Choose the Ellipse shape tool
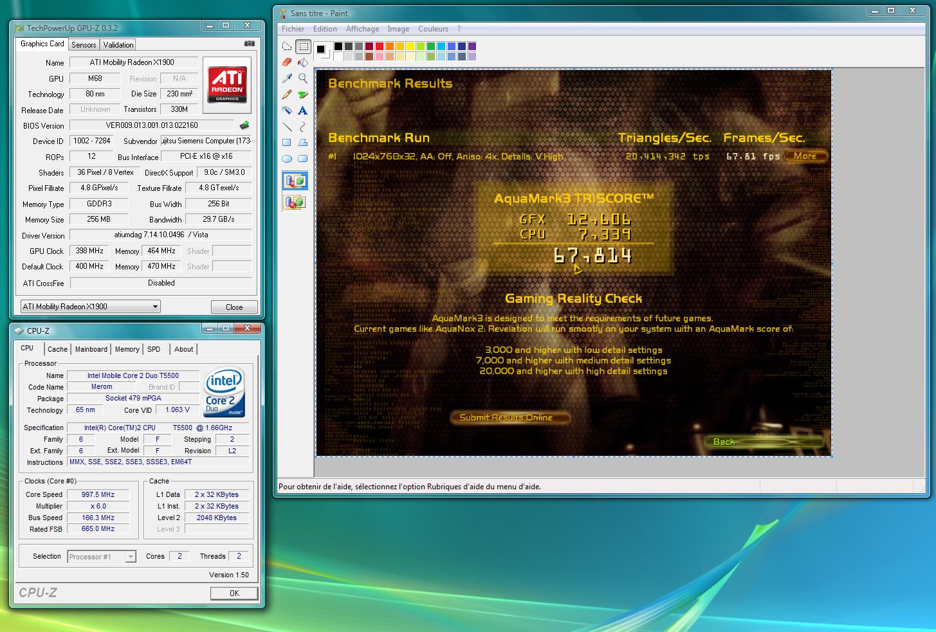This screenshot has height=632, width=936. click(287, 159)
